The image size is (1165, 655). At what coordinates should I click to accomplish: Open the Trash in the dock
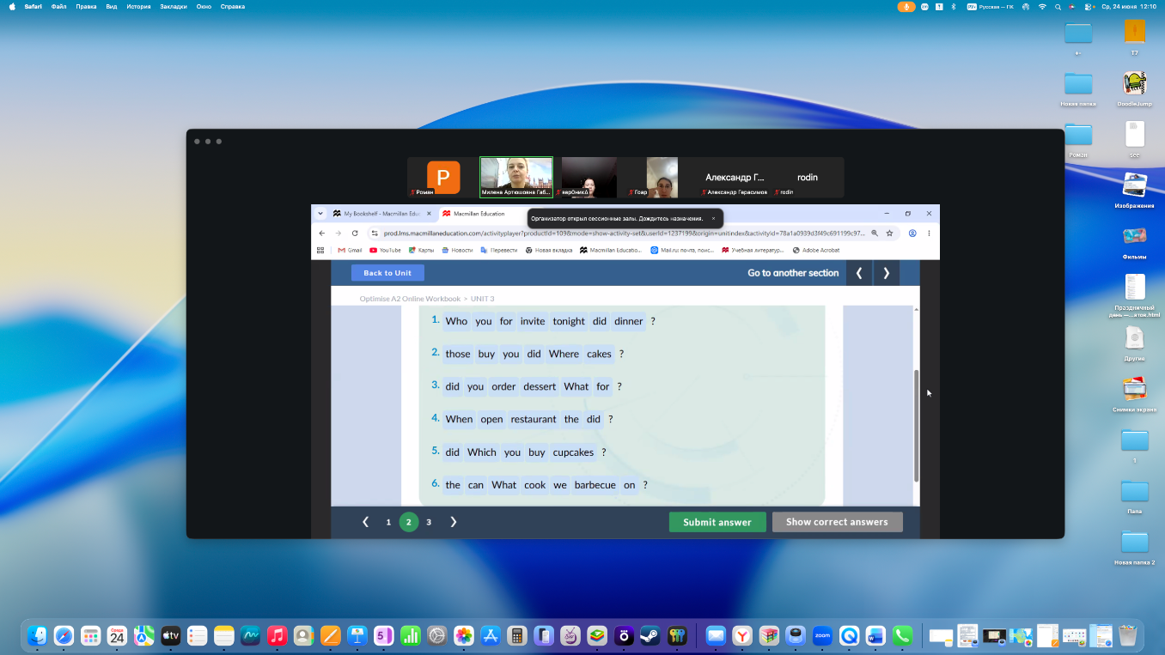click(x=1127, y=635)
